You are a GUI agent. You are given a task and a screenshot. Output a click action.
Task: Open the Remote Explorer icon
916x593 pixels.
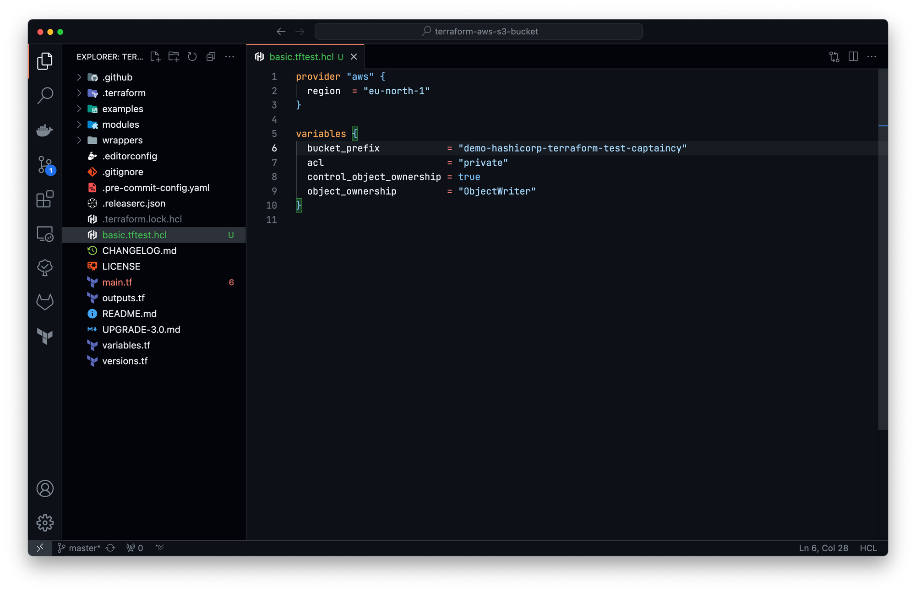point(45,234)
